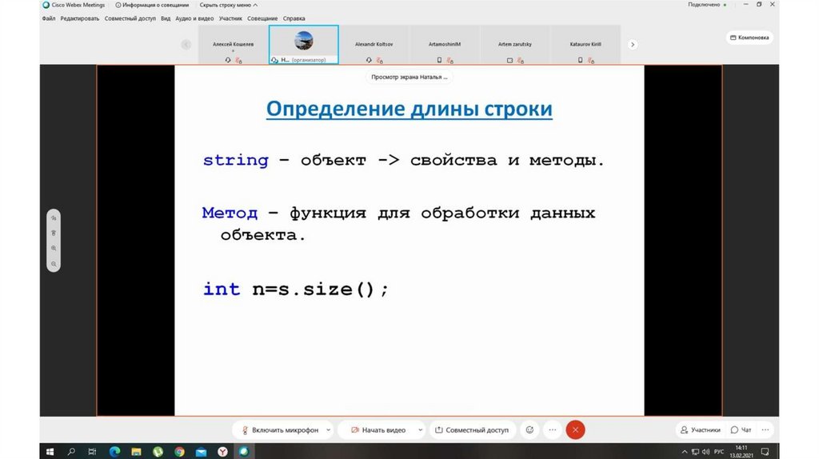This screenshot has height=459, width=819.
Task: Click phone device icon of ArtamoshinIM
Action: [x=439, y=60]
